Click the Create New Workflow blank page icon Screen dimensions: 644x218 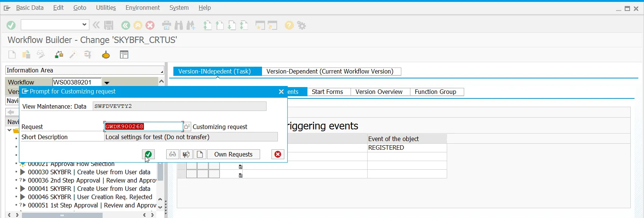click(x=12, y=55)
